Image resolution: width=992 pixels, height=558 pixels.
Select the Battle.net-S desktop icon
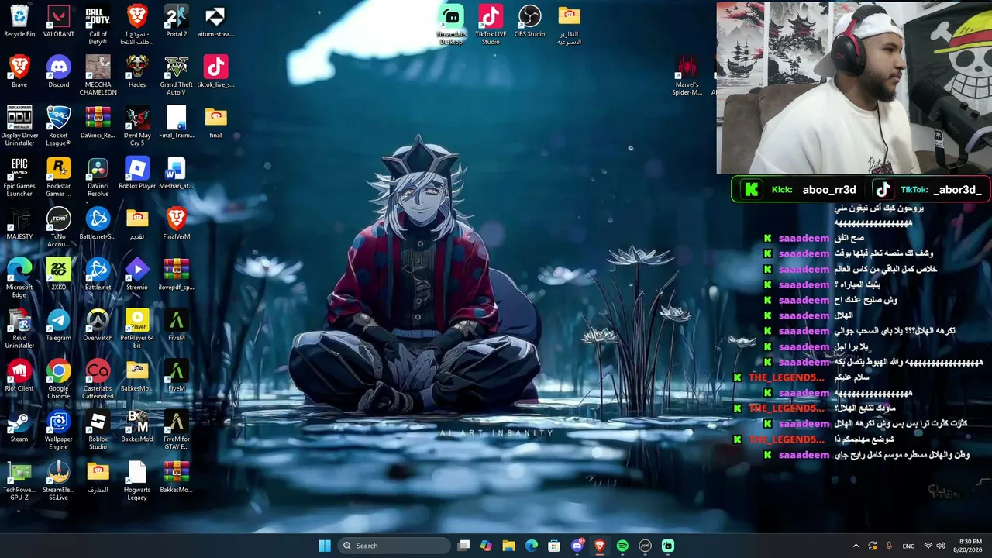click(x=98, y=223)
